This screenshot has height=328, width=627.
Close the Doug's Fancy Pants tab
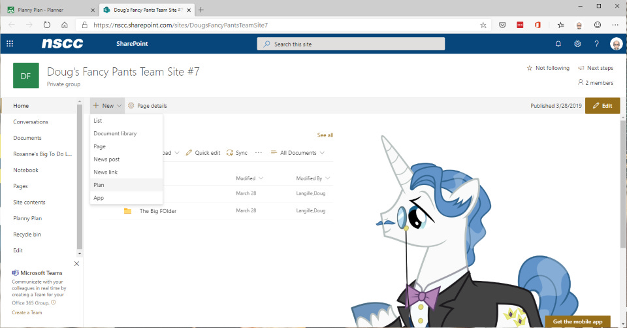[189, 10]
